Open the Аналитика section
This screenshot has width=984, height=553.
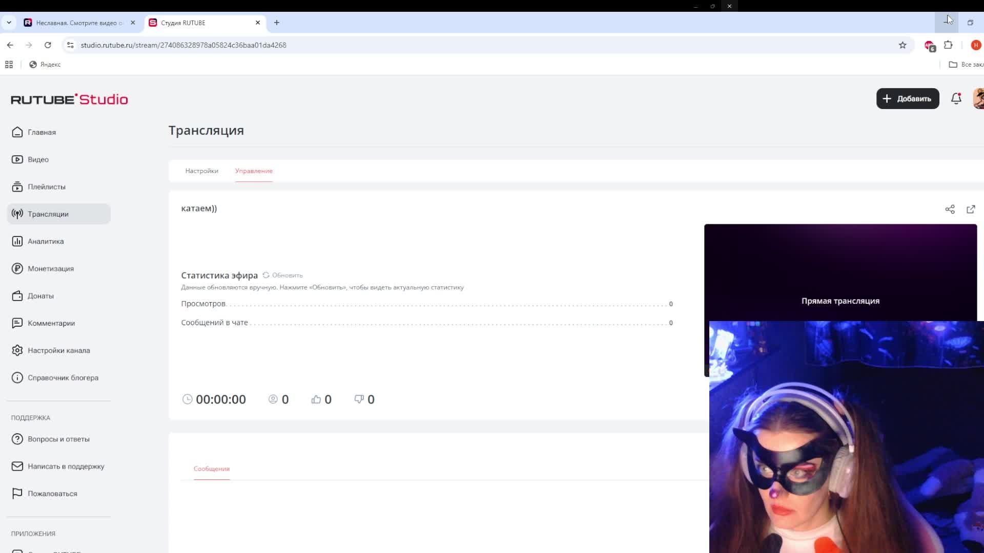(x=46, y=241)
